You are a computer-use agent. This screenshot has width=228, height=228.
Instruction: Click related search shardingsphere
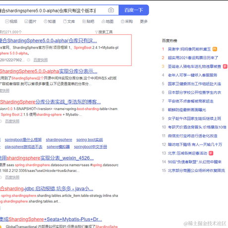(59, 140)
